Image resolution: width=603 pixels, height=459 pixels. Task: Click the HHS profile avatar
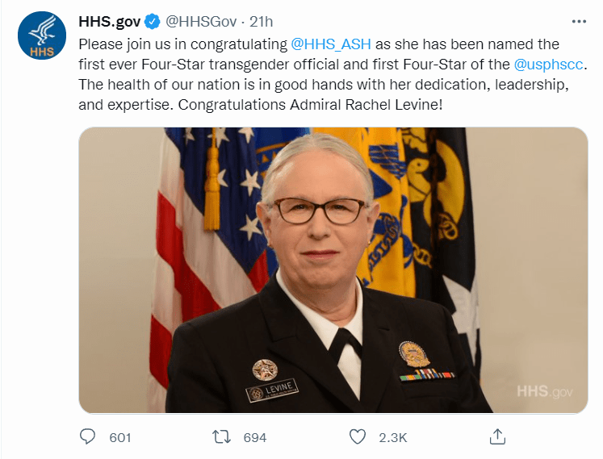42,35
